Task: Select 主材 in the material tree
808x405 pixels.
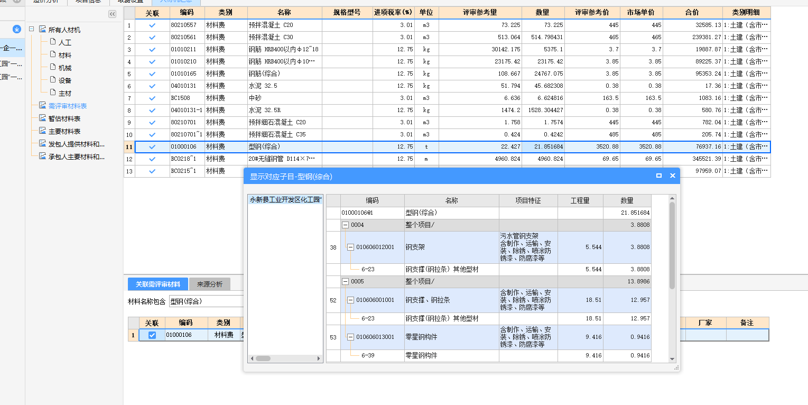Action: tap(65, 93)
